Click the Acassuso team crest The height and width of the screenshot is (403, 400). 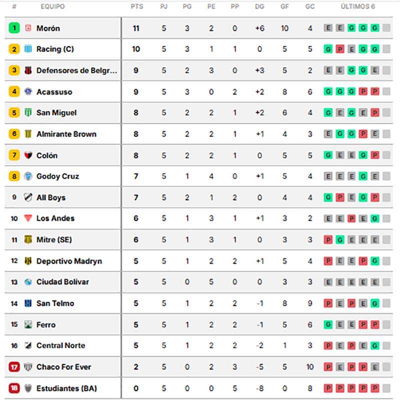[x=28, y=92]
